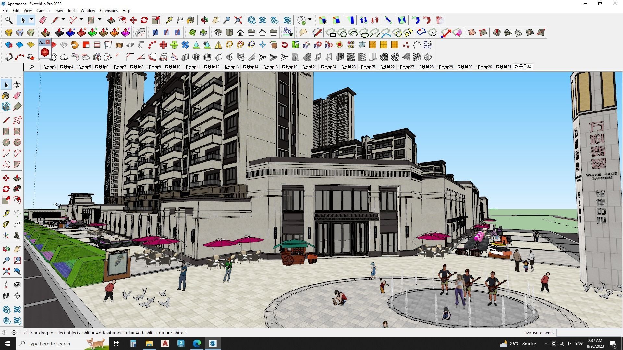Click the Measurements input box
The height and width of the screenshot is (350, 623).
click(x=589, y=333)
